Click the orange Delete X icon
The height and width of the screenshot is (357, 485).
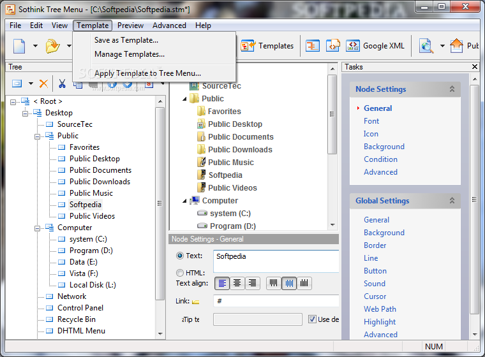(x=43, y=83)
